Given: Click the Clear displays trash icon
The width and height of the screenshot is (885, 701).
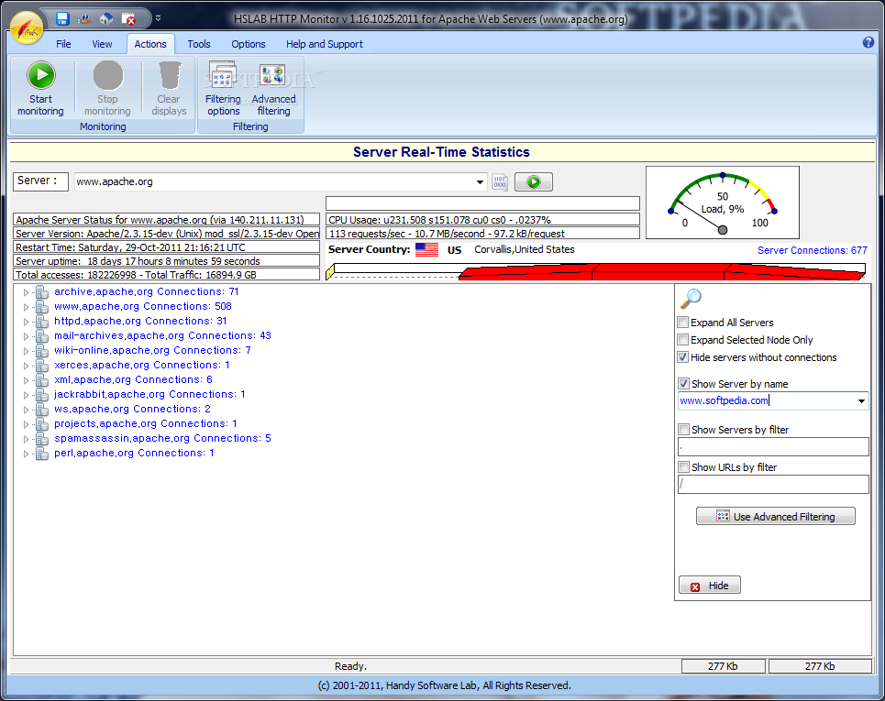Looking at the screenshot, I should pyautogui.click(x=170, y=75).
